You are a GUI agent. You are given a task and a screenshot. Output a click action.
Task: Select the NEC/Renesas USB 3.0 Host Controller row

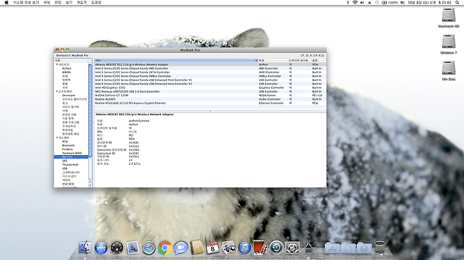pos(210,91)
